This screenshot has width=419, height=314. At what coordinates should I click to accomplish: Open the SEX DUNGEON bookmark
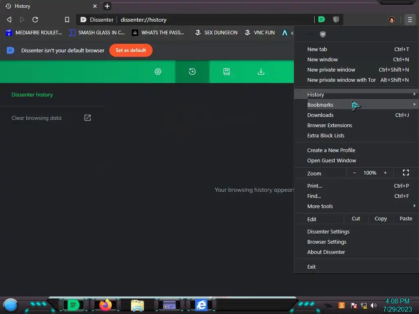pos(216,33)
